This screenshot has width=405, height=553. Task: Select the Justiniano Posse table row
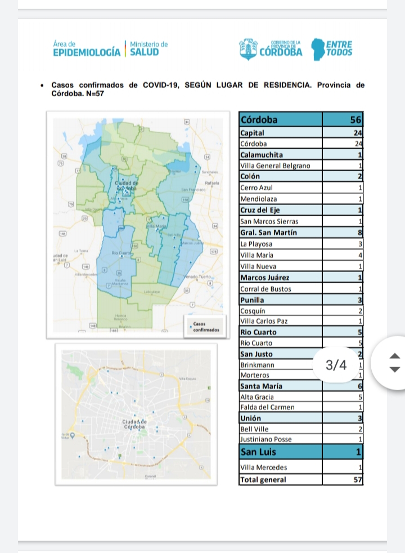[x=301, y=439]
